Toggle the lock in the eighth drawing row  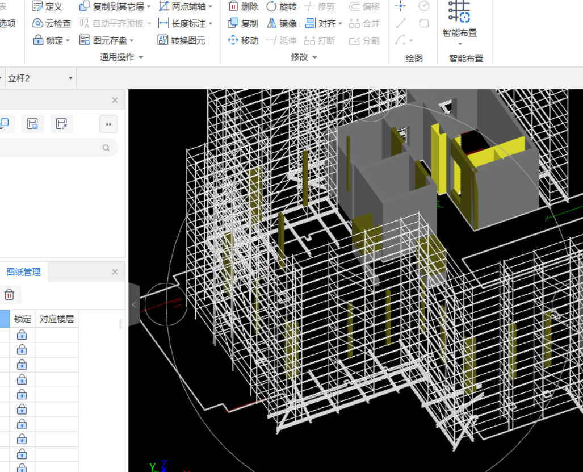(x=22, y=439)
